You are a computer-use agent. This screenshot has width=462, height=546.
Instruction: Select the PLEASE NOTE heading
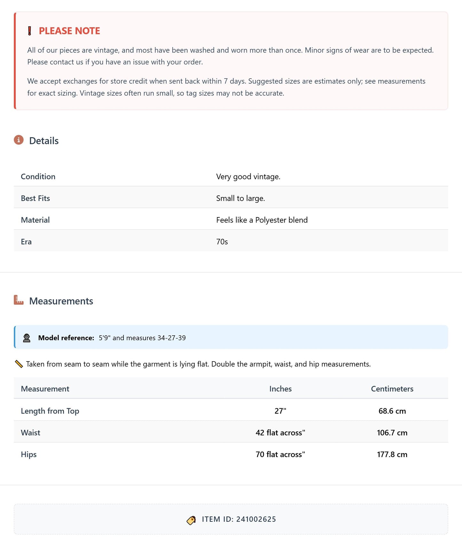69,31
